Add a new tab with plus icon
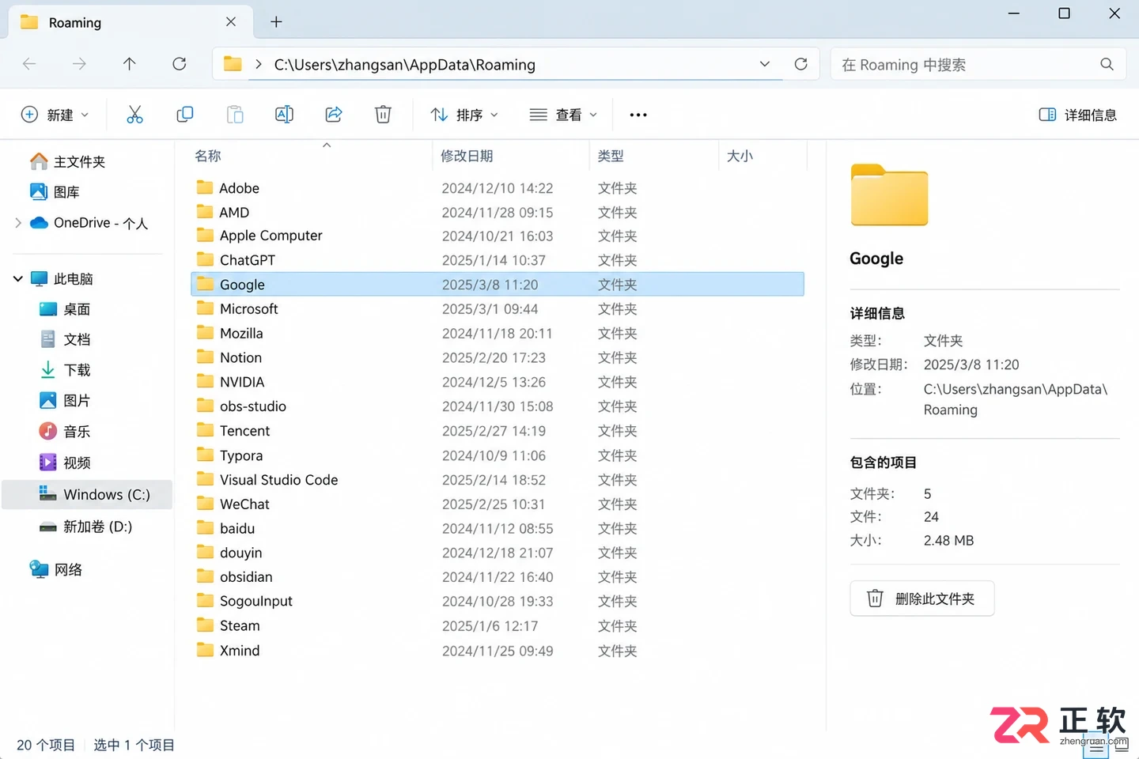 276,22
